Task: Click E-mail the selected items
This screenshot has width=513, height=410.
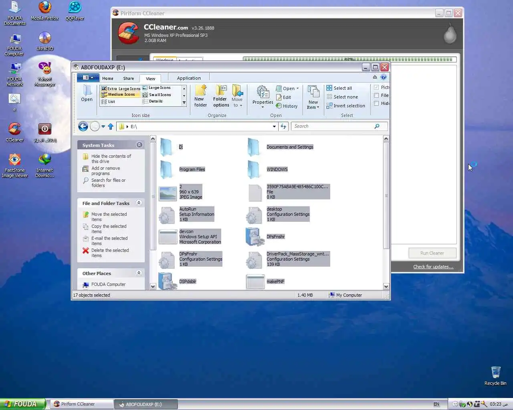Action: (109, 241)
